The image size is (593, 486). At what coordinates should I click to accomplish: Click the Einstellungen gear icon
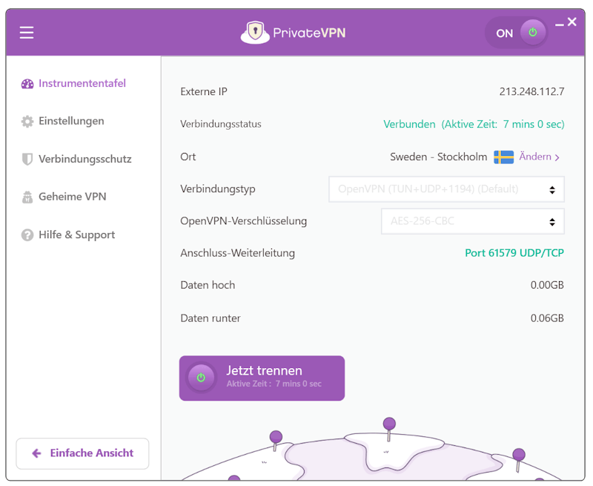[27, 122]
